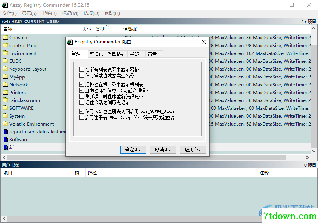Screen dimensions: 318x223
Task: Confirm with the 确定(O) button
Action: [x=133, y=149]
